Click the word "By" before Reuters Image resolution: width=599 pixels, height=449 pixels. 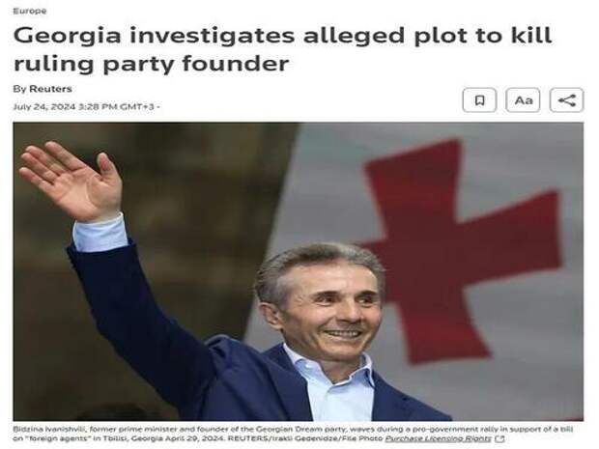point(19,89)
